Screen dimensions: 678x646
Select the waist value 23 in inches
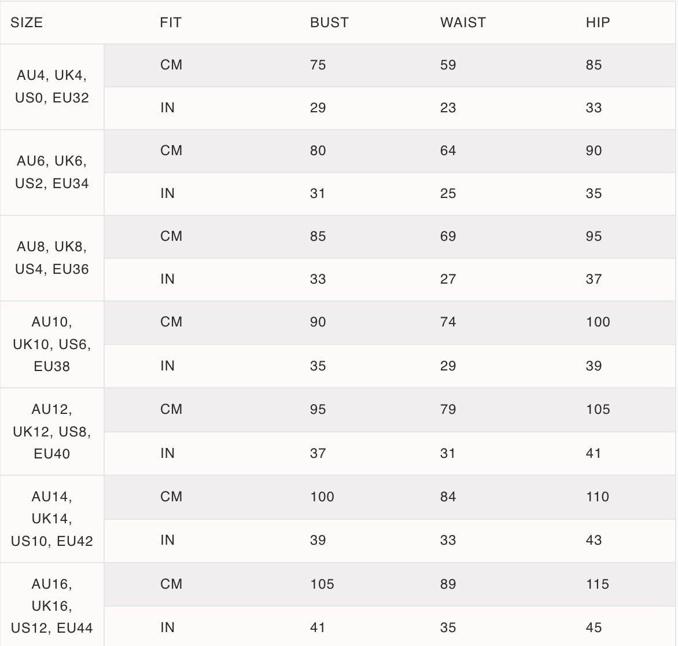448,108
